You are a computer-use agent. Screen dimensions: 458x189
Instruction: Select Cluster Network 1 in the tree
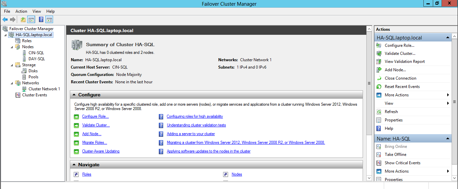(44, 89)
